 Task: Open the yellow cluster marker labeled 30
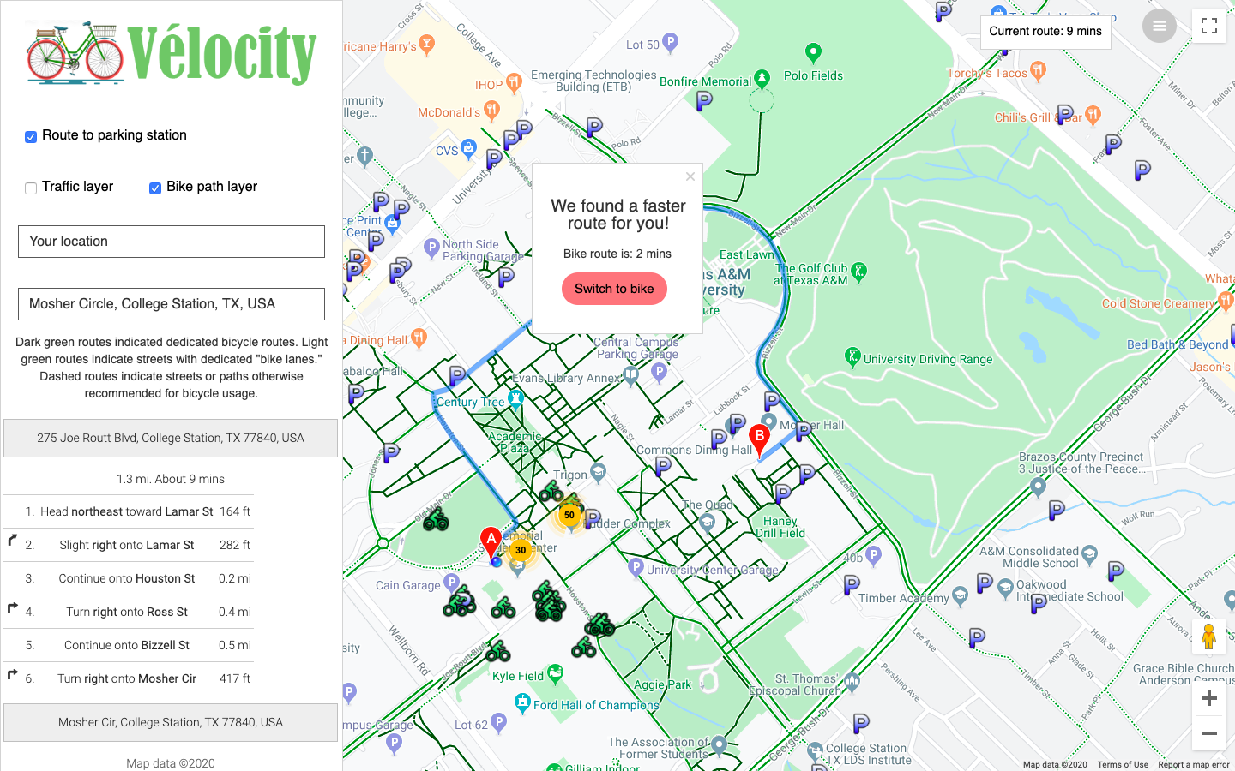[521, 550]
